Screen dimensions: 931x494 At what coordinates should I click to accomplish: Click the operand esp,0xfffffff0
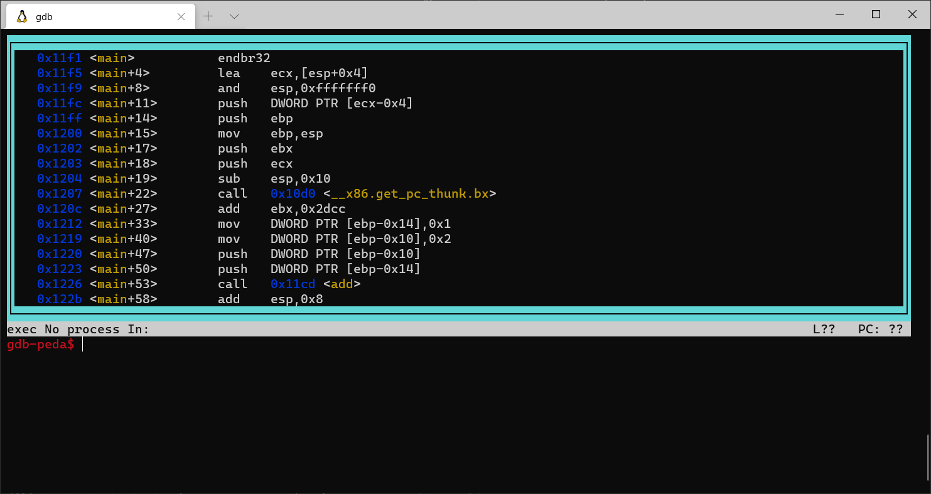(x=323, y=88)
